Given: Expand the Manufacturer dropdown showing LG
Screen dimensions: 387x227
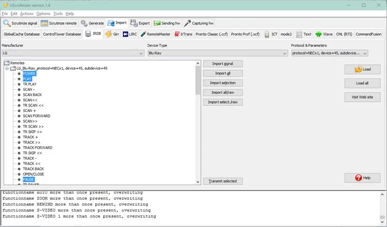Looking at the screenshot, I should click(x=73, y=53).
